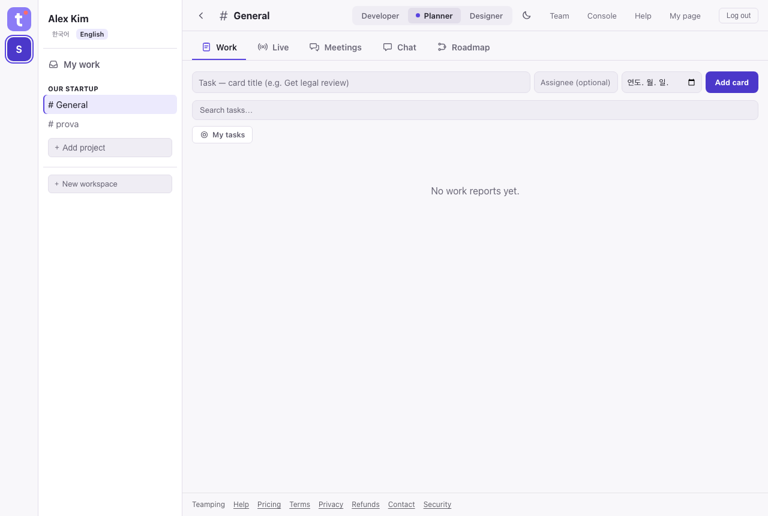Select the S workspace avatar

19,49
